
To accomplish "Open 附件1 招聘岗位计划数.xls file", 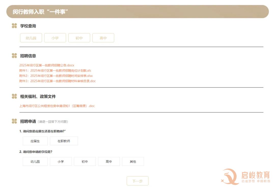I will (55, 70).
